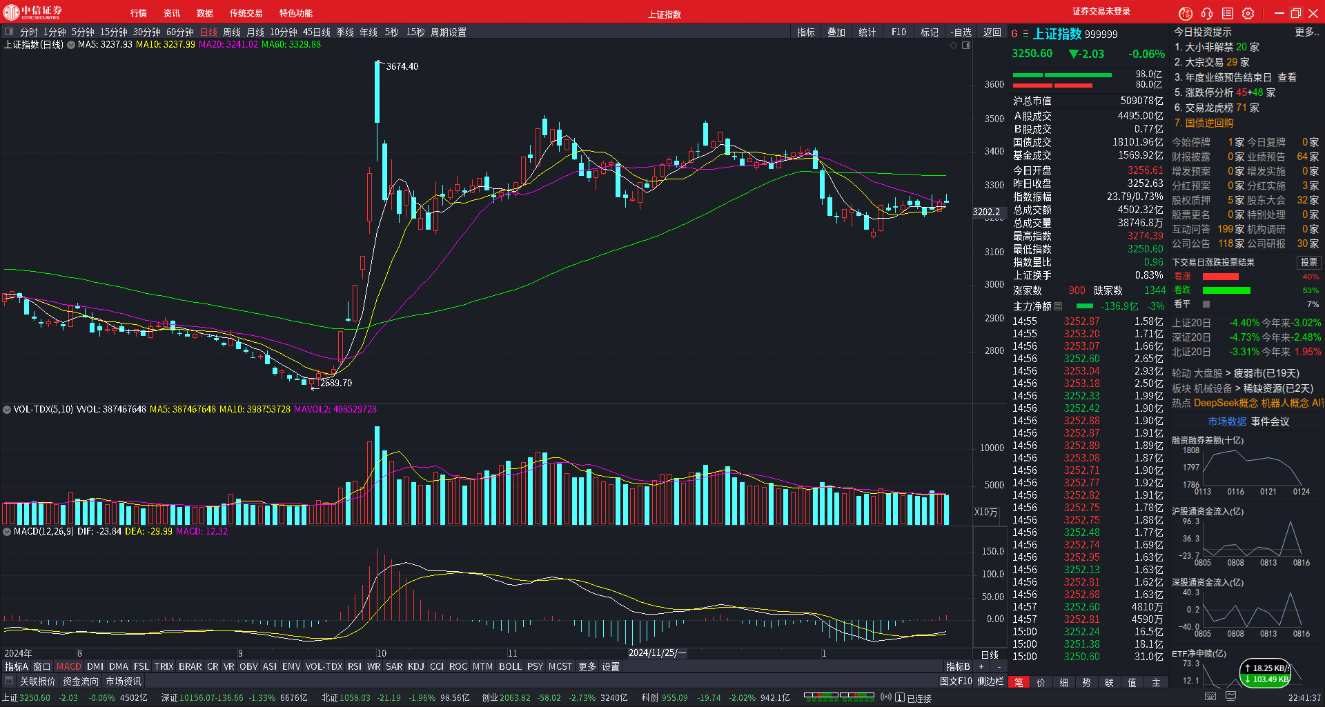Click the signal broadcast icon in status bar

pos(886,698)
